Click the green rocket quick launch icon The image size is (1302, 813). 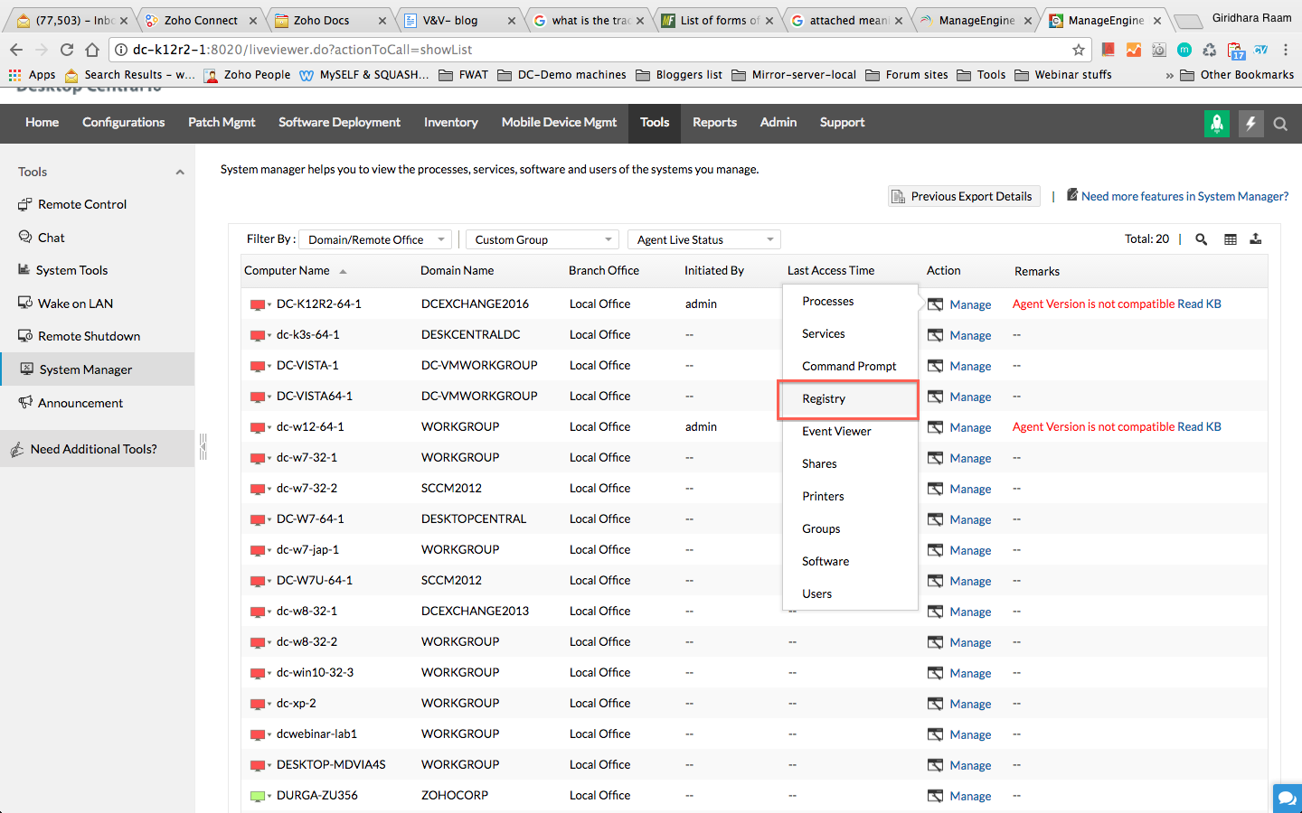(1217, 124)
